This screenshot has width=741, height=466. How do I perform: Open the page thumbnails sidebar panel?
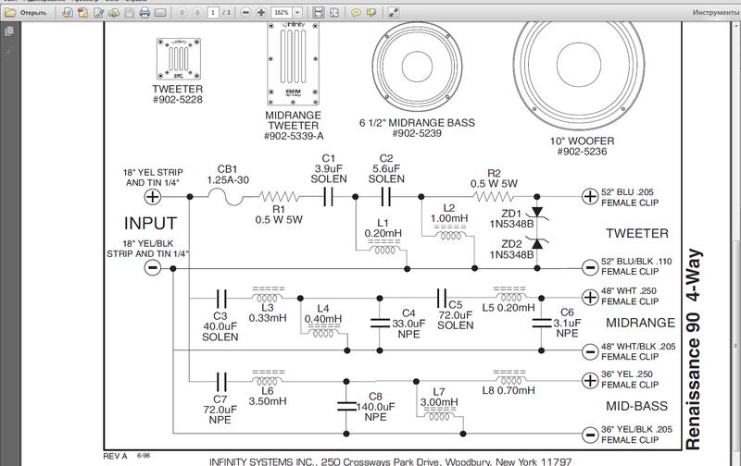9,31
